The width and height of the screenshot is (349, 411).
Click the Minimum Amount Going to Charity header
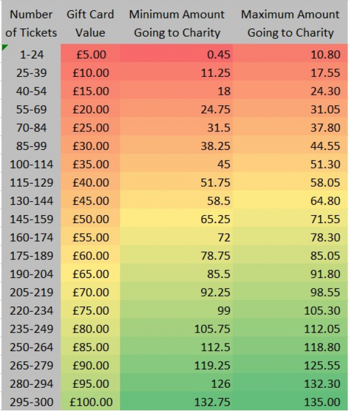coord(177,23)
